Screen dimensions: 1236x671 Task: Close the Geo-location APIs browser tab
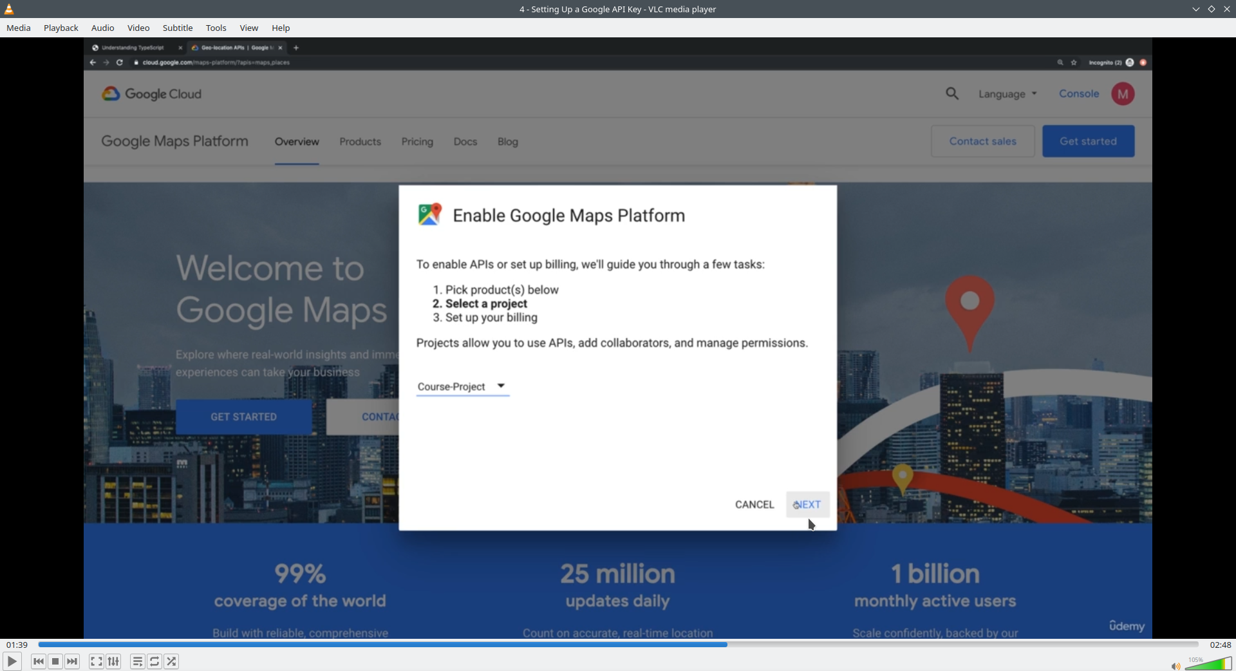280,48
